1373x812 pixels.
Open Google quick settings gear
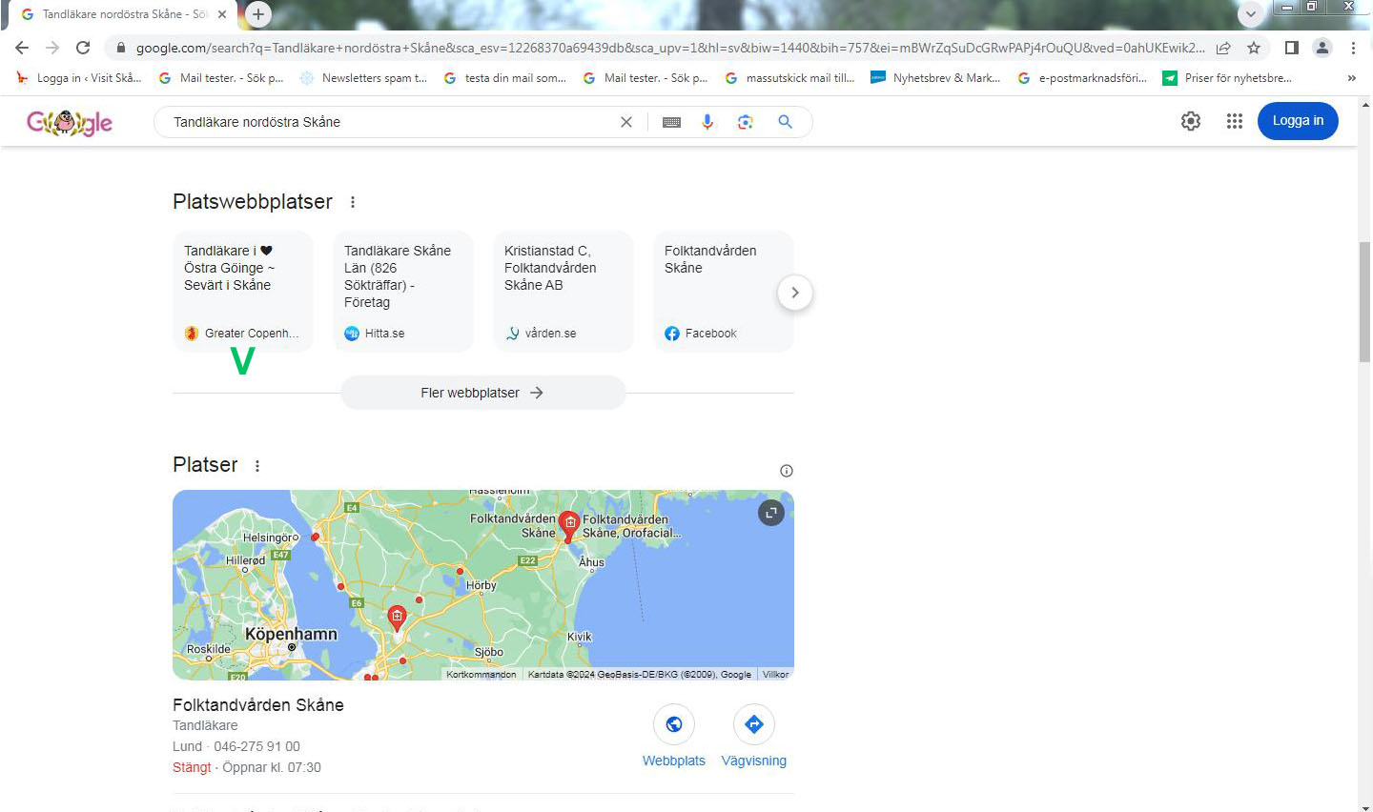(1191, 121)
